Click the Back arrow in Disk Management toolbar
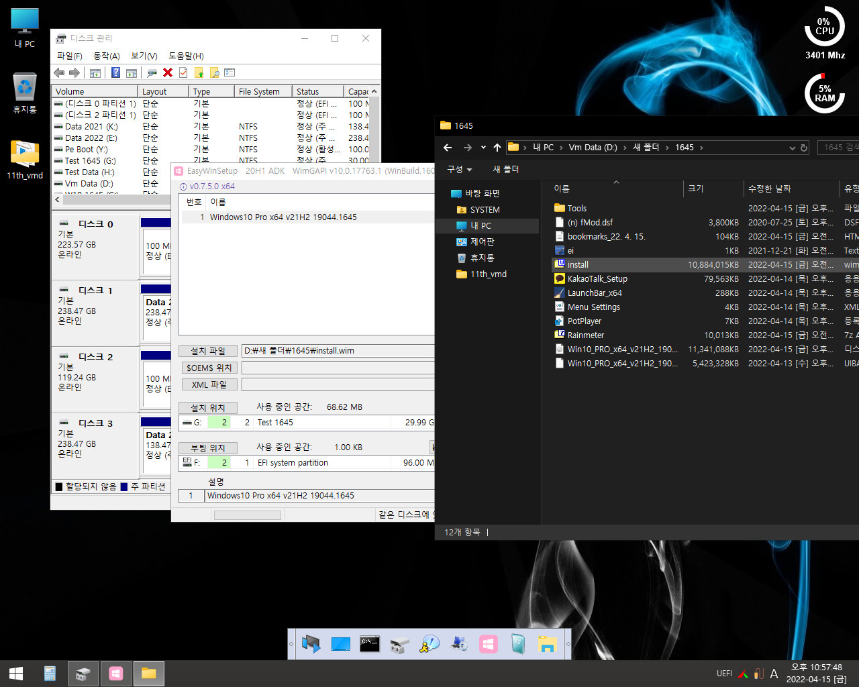Image resolution: width=859 pixels, height=687 pixels. pos(59,72)
